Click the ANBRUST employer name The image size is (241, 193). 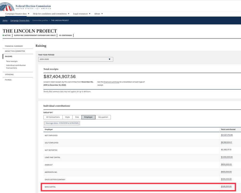pyautogui.click(x=48, y=165)
